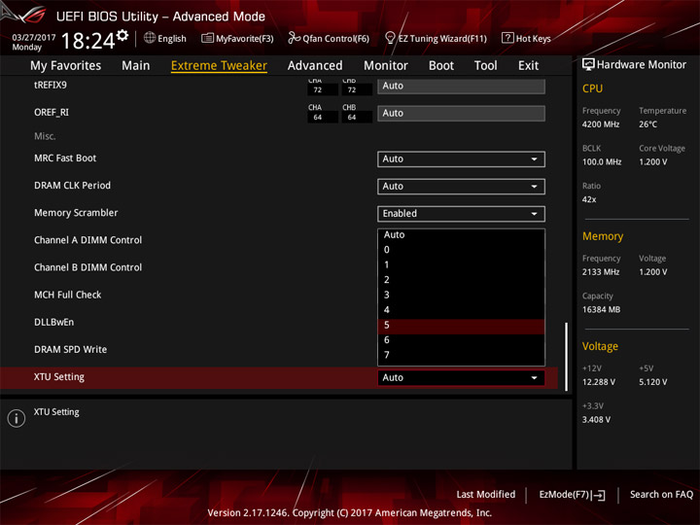Click the EzMode exit arrow icon
Image resolution: width=700 pixels, height=525 pixels.
click(599, 495)
